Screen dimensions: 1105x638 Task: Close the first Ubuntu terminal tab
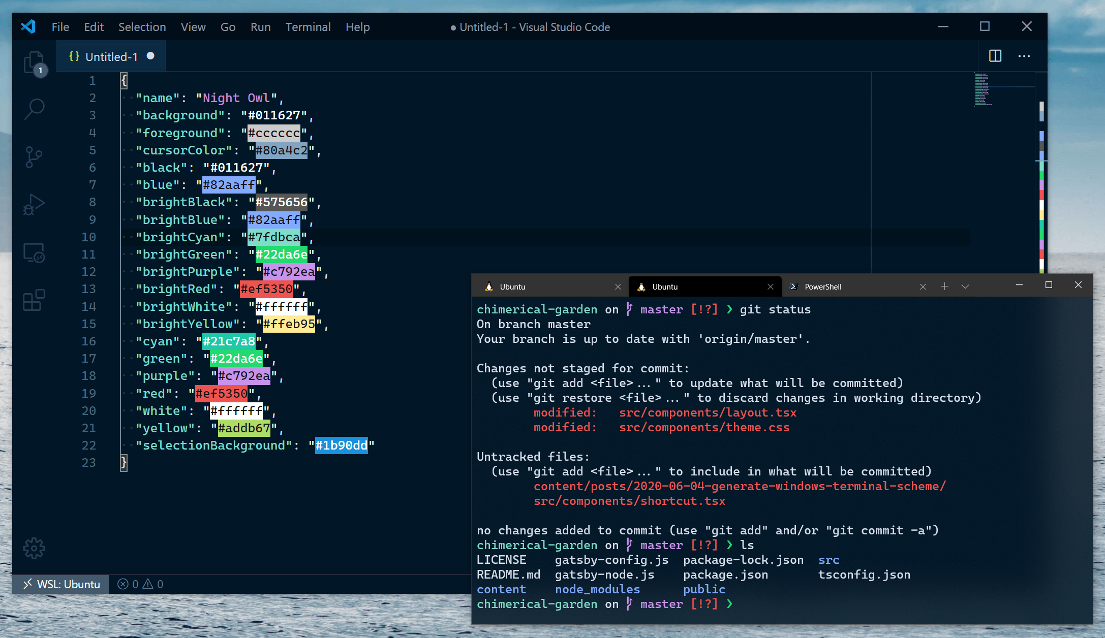click(618, 286)
